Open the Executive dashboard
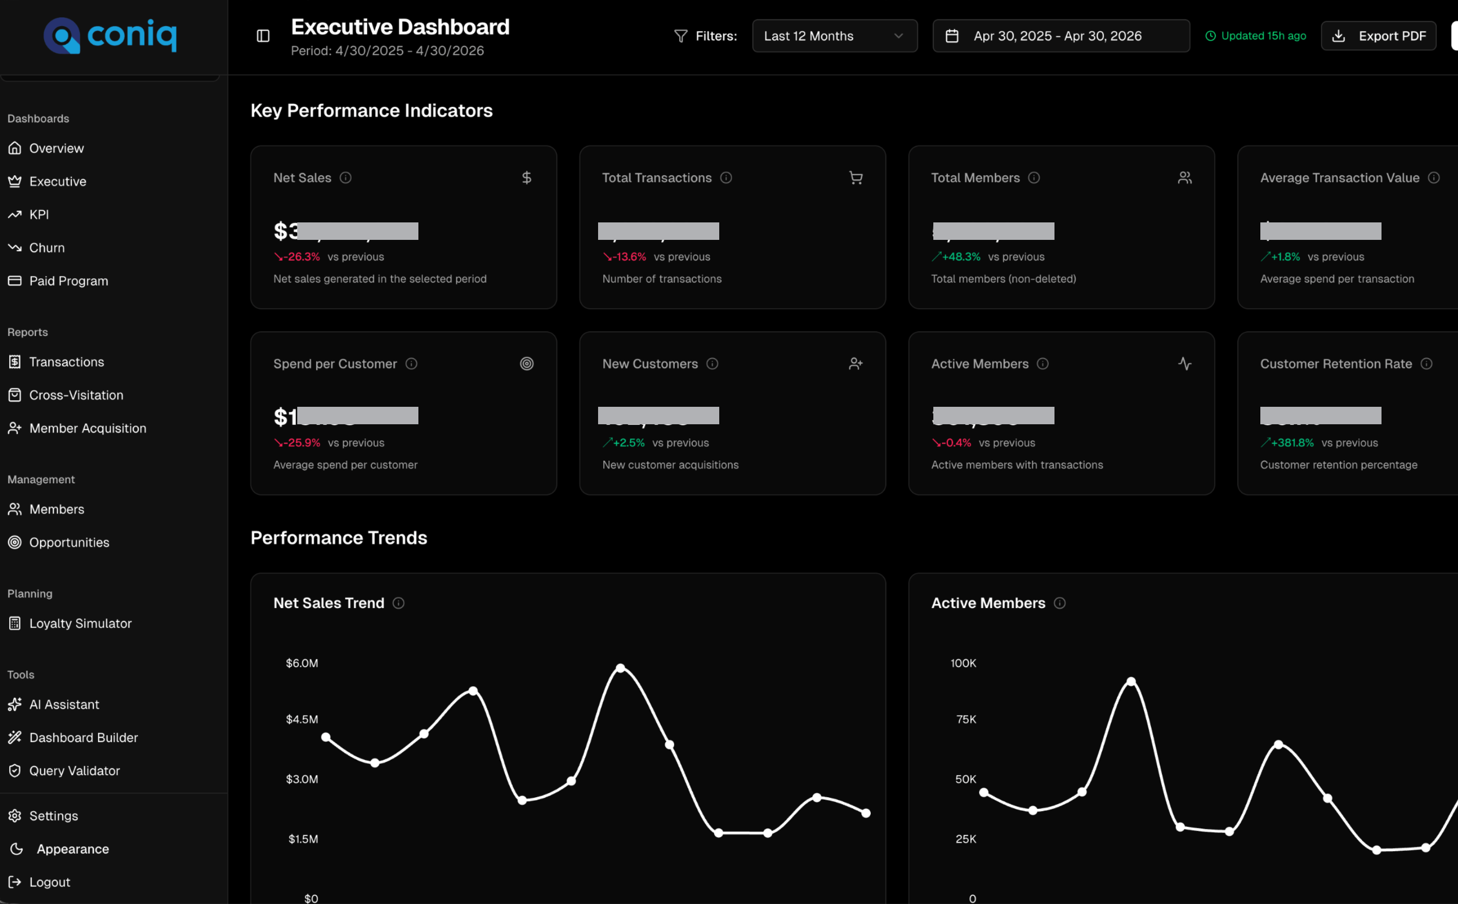The height and width of the screenshot is (904, 1458). [57, 181]
